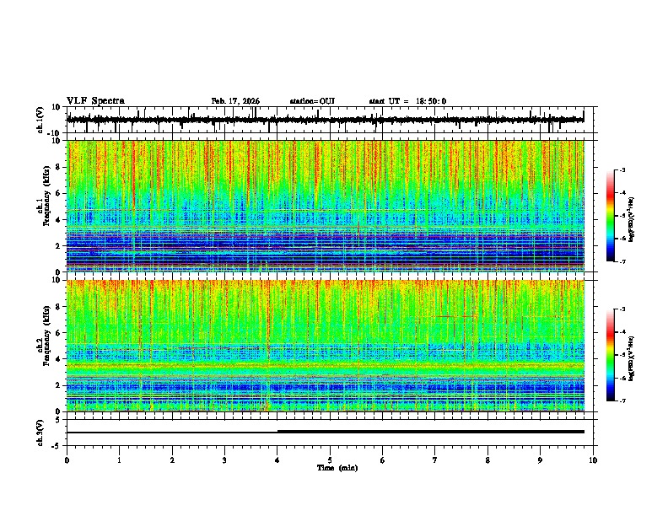This screenshot has width=668, height=516.
Task: Click the "VLF Spectra" plot title
Action: (95, 101)
